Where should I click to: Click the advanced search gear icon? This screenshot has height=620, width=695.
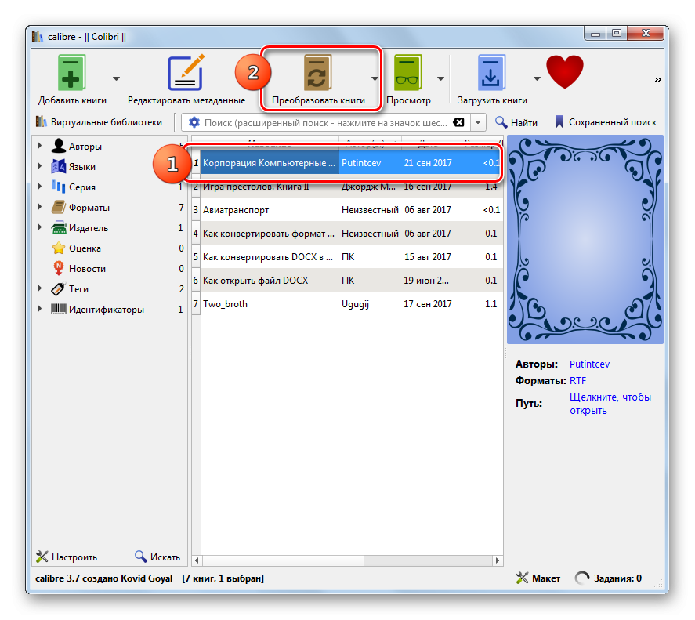(x=194, y=122)
